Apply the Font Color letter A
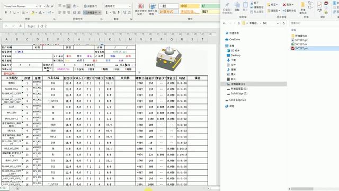339x191 pixels. (40, 13)
